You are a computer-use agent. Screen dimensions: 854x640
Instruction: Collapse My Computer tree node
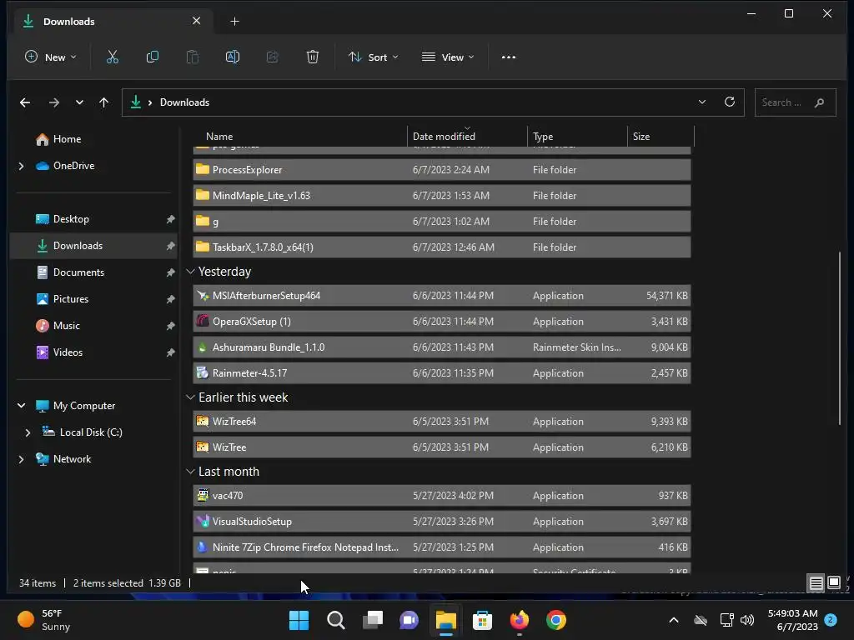pyautogui.click(x=21, y=406)
